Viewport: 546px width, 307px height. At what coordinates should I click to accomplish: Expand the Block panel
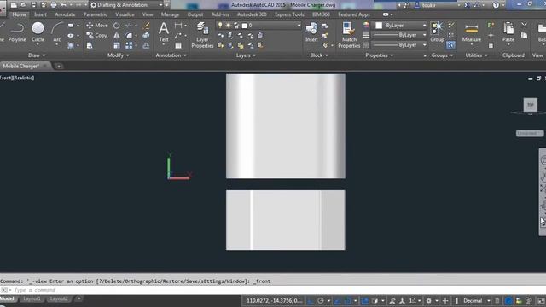point(319,55)
